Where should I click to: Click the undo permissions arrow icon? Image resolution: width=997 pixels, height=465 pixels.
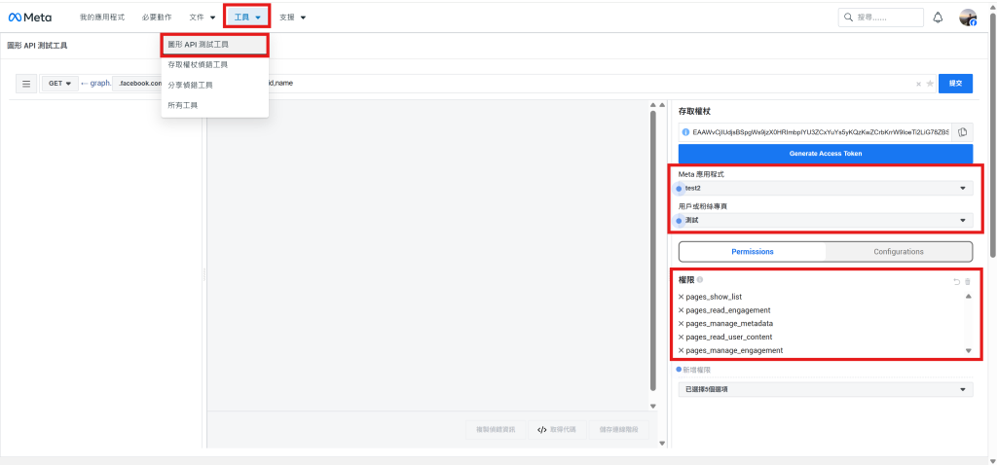tap(956, 281)
